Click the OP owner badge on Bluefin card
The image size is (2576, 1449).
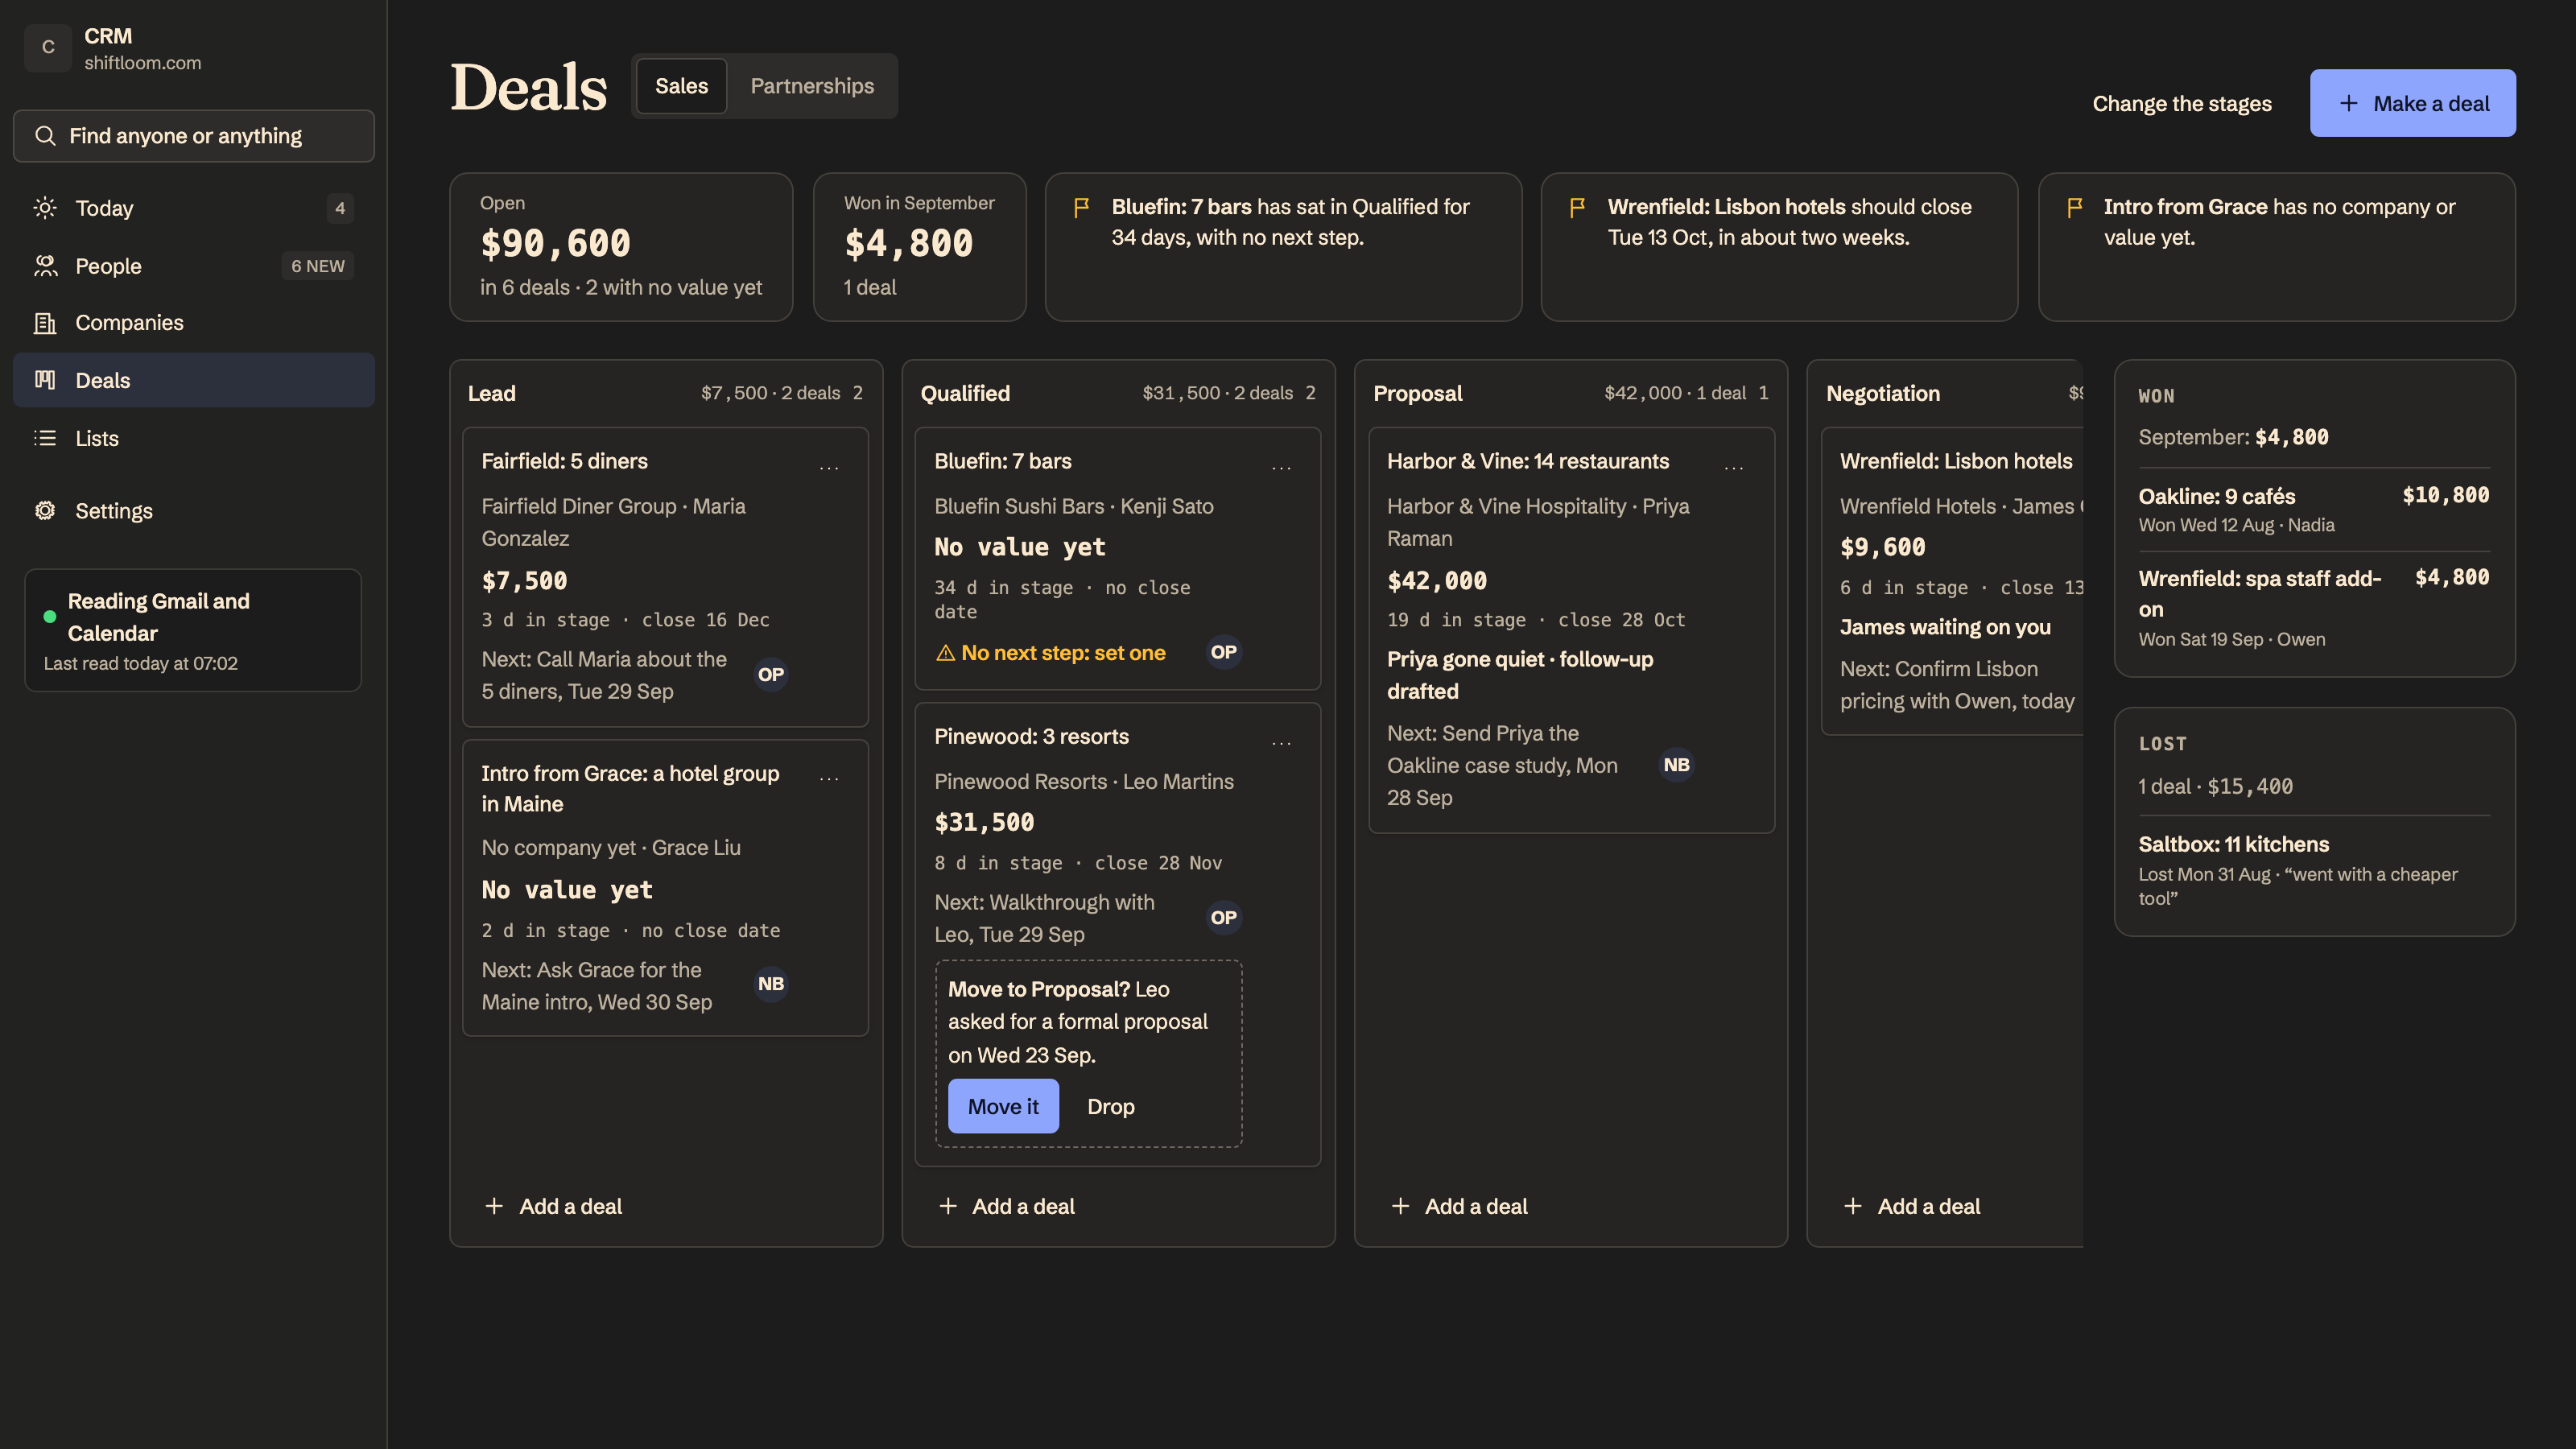tap(1223, 652)
